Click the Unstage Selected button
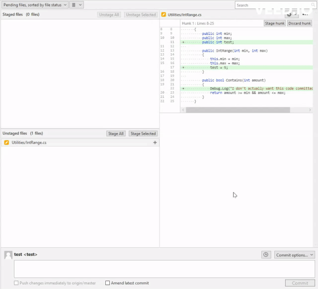The image size is (318, 289). tap(141, 14)
